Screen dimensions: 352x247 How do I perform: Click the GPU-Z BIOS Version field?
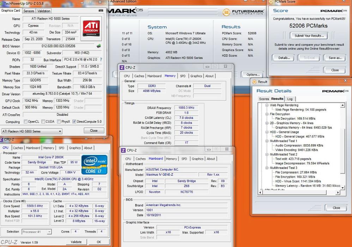(59, 46)
